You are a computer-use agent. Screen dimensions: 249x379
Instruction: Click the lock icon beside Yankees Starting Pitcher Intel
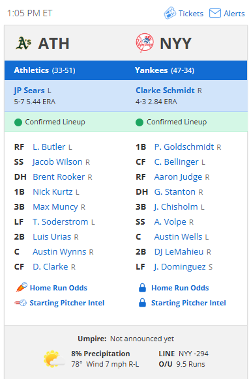[142, 303]
